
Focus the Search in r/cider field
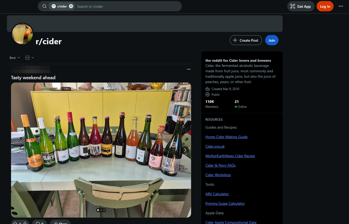coord(127,6)
